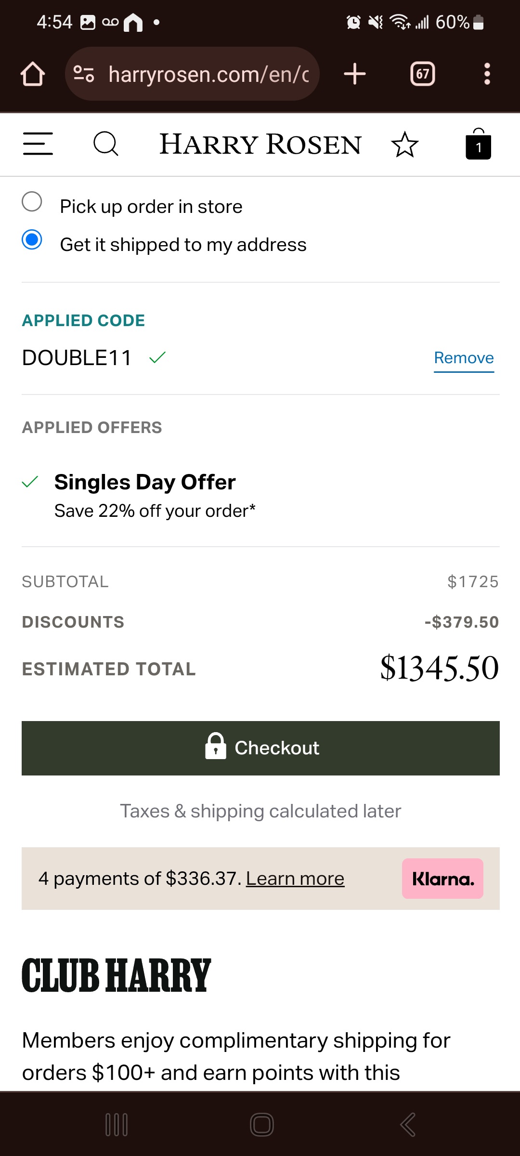Tap the browser home icon
The image size is (520, 1156).
[x=33, y=74]
